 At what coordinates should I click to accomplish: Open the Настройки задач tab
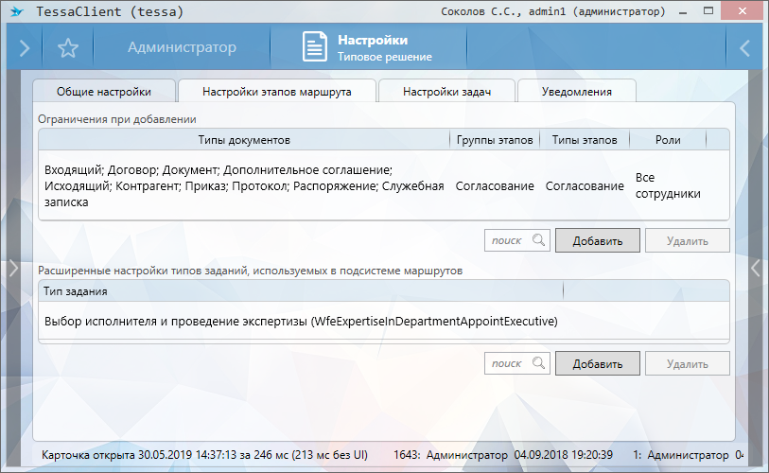coord(446,92)
